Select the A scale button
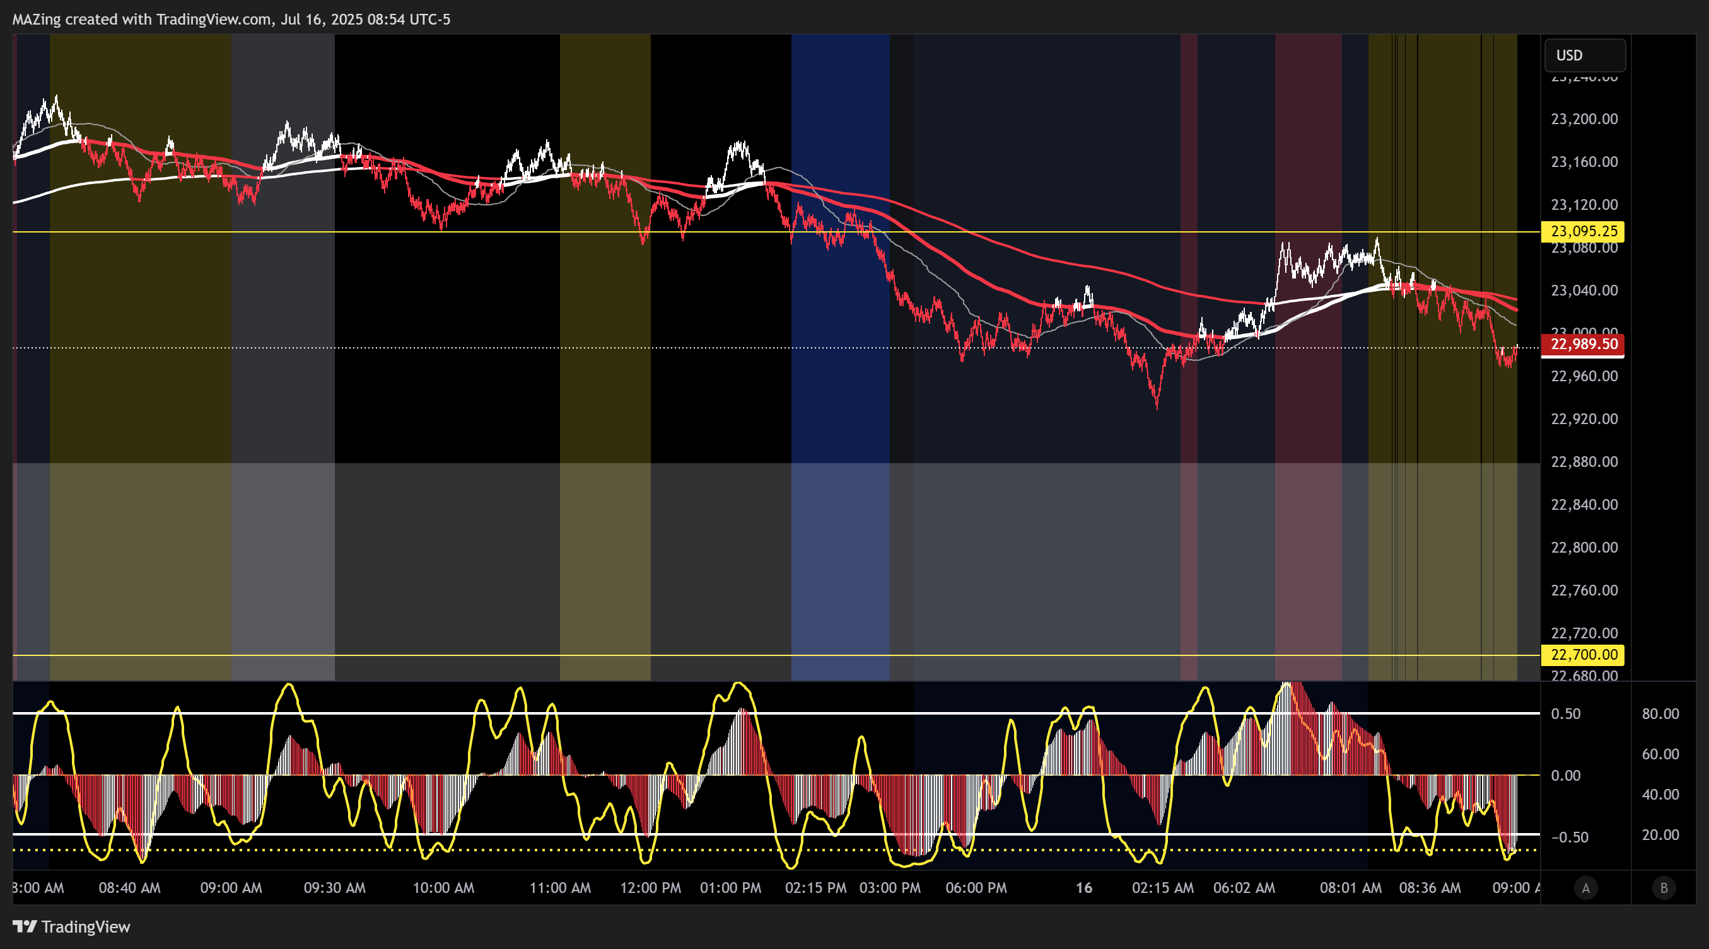 [1585, 888]
